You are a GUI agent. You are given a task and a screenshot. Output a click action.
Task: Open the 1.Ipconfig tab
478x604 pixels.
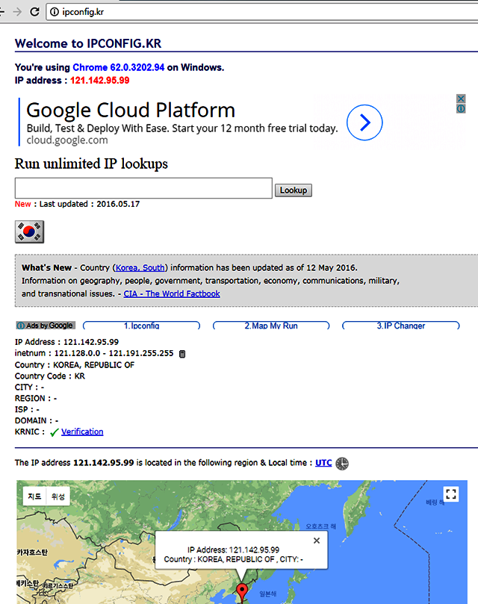pyautogui.click(x=141, y=326)
